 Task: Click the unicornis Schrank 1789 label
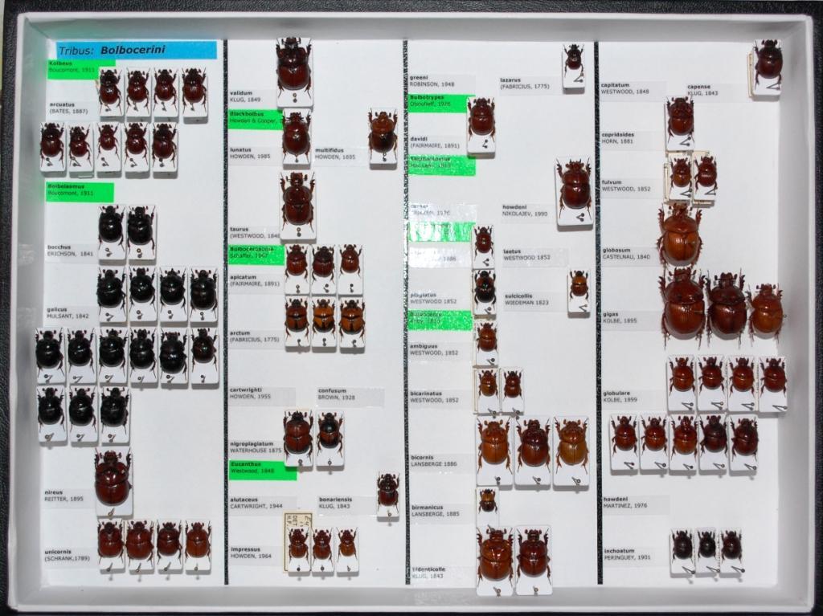point(69,555)
